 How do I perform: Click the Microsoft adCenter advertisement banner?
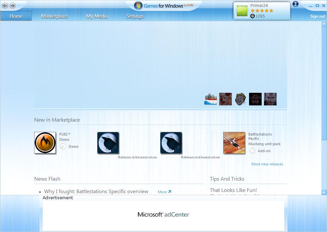click(x=163, y=215)
